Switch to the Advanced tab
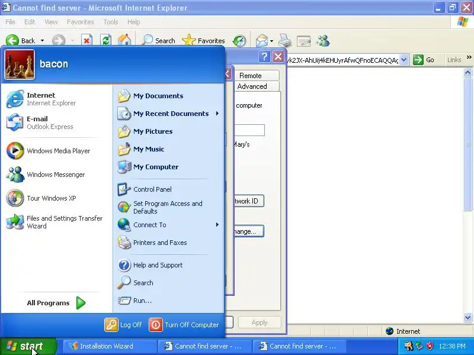 (257, 86)
